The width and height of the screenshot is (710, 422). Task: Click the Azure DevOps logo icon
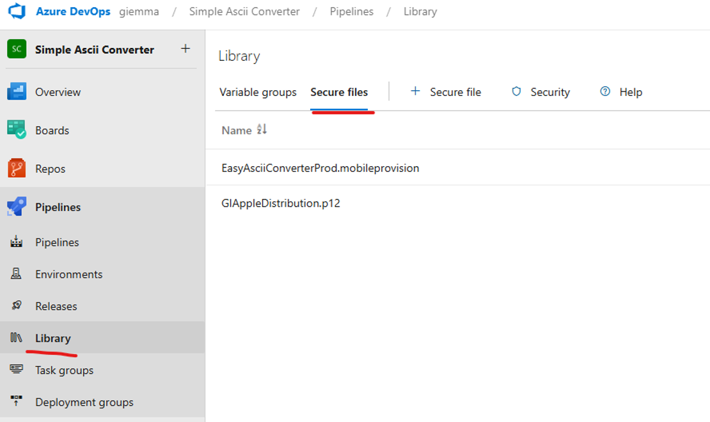[x=16, y=12]
